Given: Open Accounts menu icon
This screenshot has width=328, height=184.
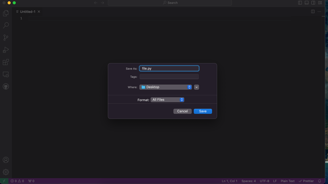Looking at the screenshot, I should click(x=6, y=160).
